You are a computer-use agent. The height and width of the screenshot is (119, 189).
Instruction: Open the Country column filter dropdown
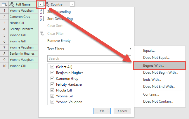(x=72, y=4)
